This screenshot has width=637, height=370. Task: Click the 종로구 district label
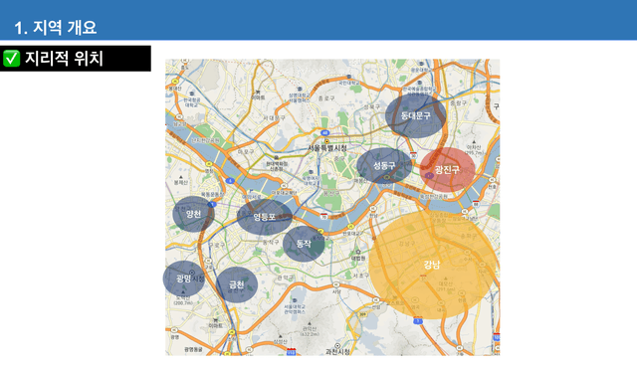point(326,98)
